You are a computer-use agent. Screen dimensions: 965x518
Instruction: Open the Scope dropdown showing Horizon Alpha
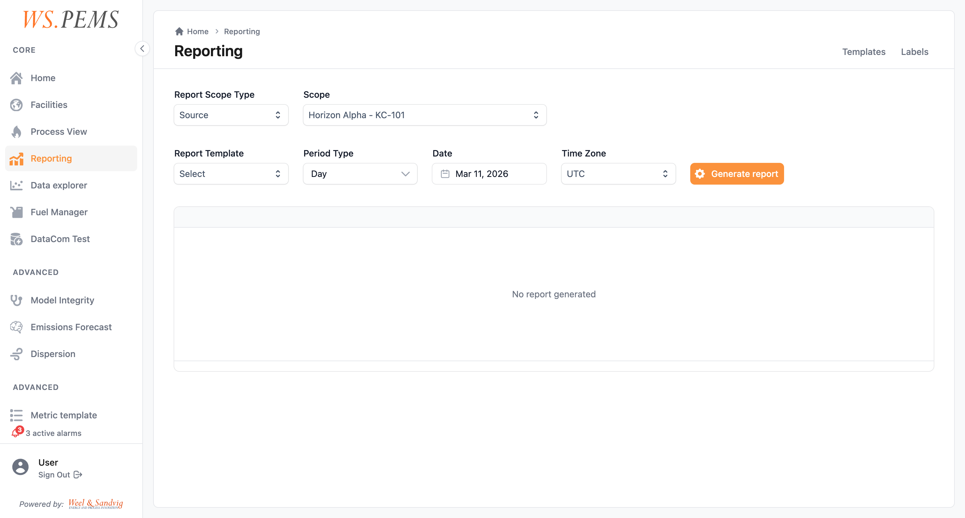point(424,115)
